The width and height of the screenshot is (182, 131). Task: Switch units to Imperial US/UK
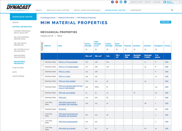pyautogui.click(x=47, y=36)
